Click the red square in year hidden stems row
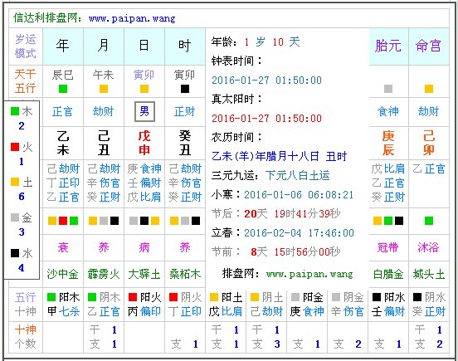This screenshot has height=361, width=458. point(63,221)
